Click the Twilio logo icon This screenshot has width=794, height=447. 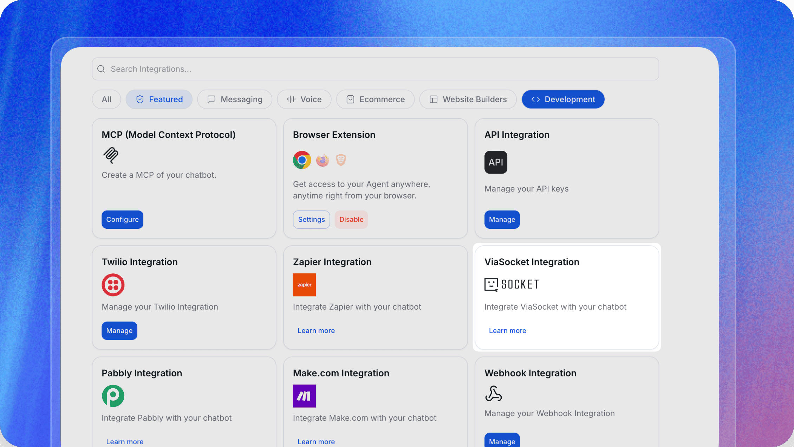pyautogui.click(x=113, y=285)
